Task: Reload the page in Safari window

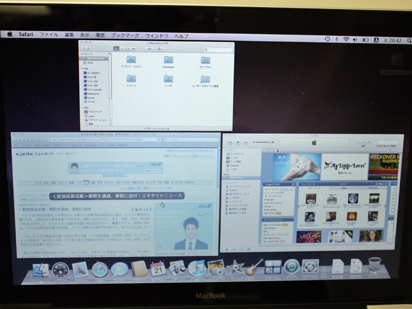Action: click(x=28, y=140)
